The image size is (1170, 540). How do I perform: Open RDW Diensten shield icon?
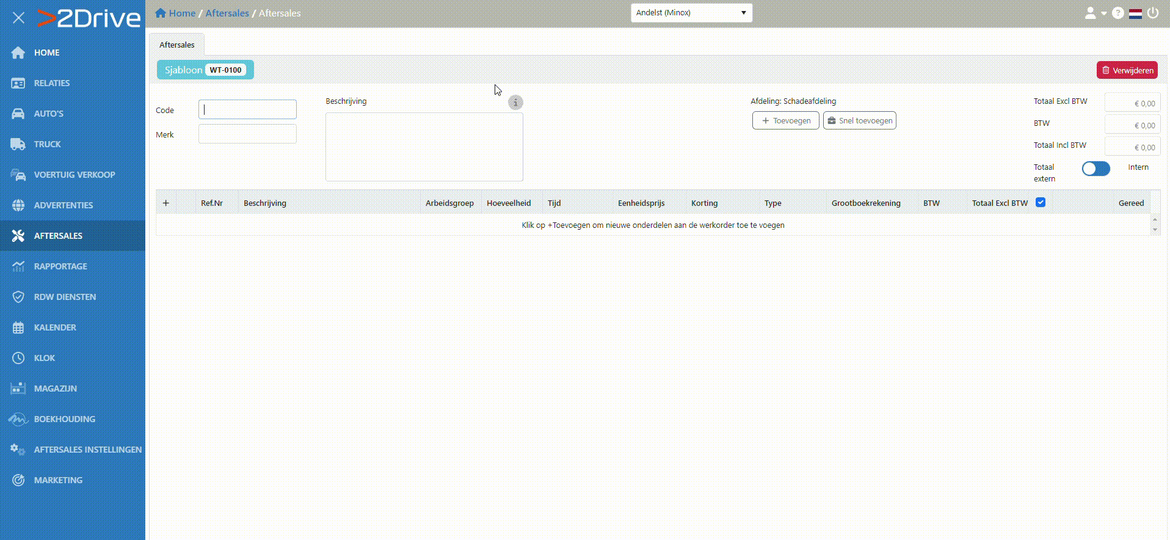point(18,297)
